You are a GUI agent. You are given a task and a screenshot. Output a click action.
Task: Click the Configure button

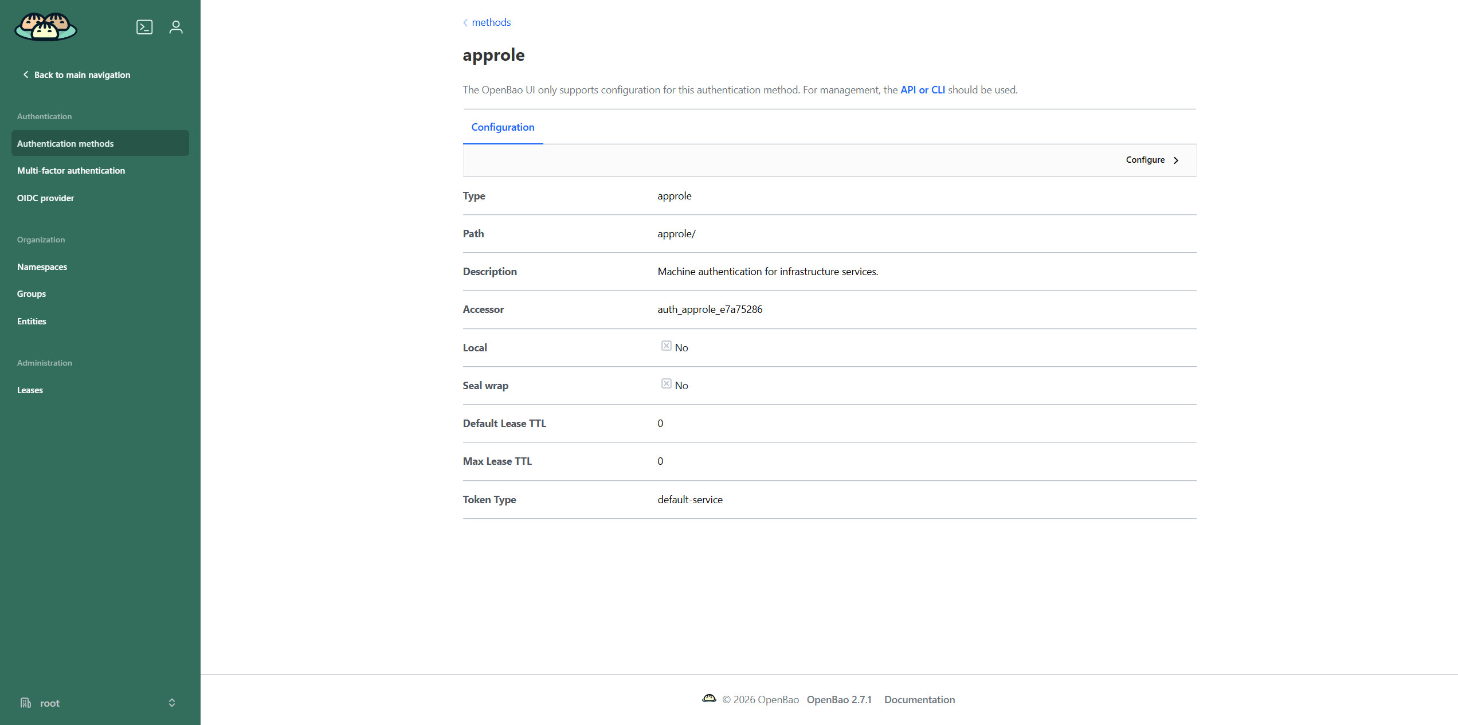pyautogui.click(x=1152, y=160)
